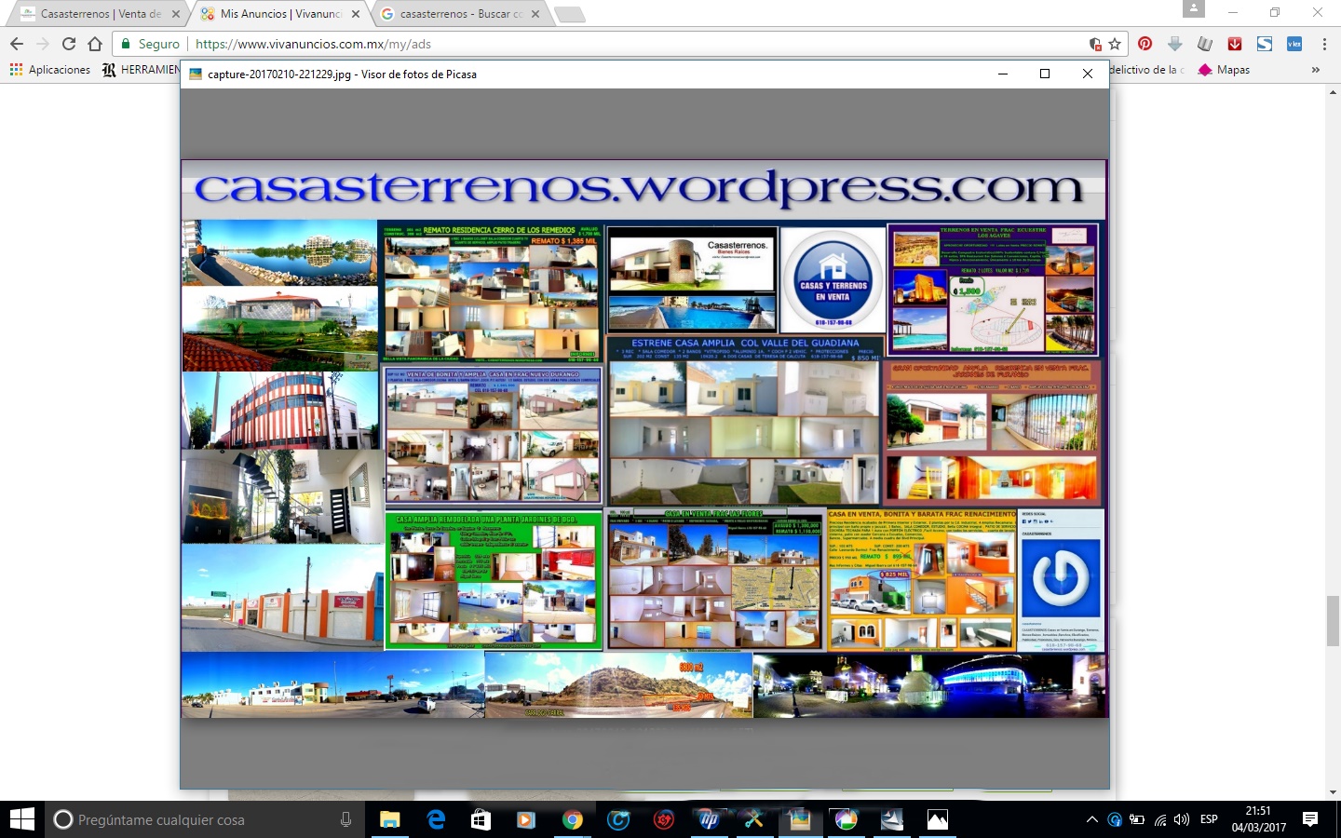1341x838 pixels.
Task: Maximize the Picasa photo viewer window
Action: [1045, 74]
